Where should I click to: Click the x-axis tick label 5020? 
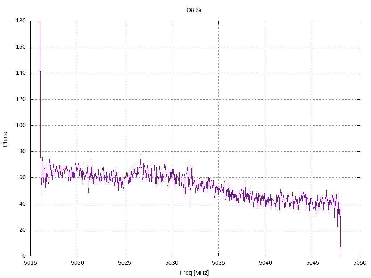[x=78, y=263]
